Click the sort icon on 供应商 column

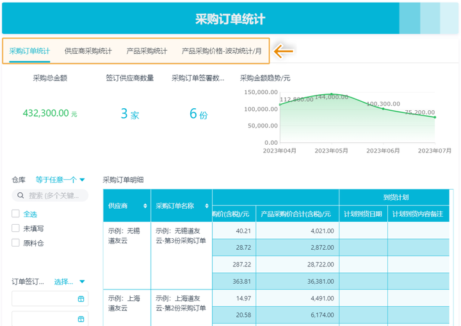coord(145,206)
